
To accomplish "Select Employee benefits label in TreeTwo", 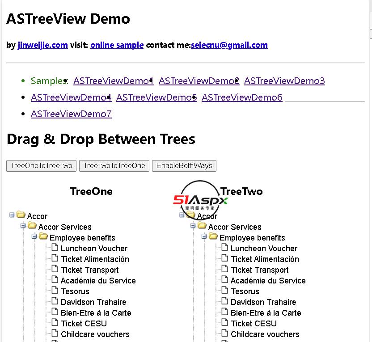I will coord(252,238).
